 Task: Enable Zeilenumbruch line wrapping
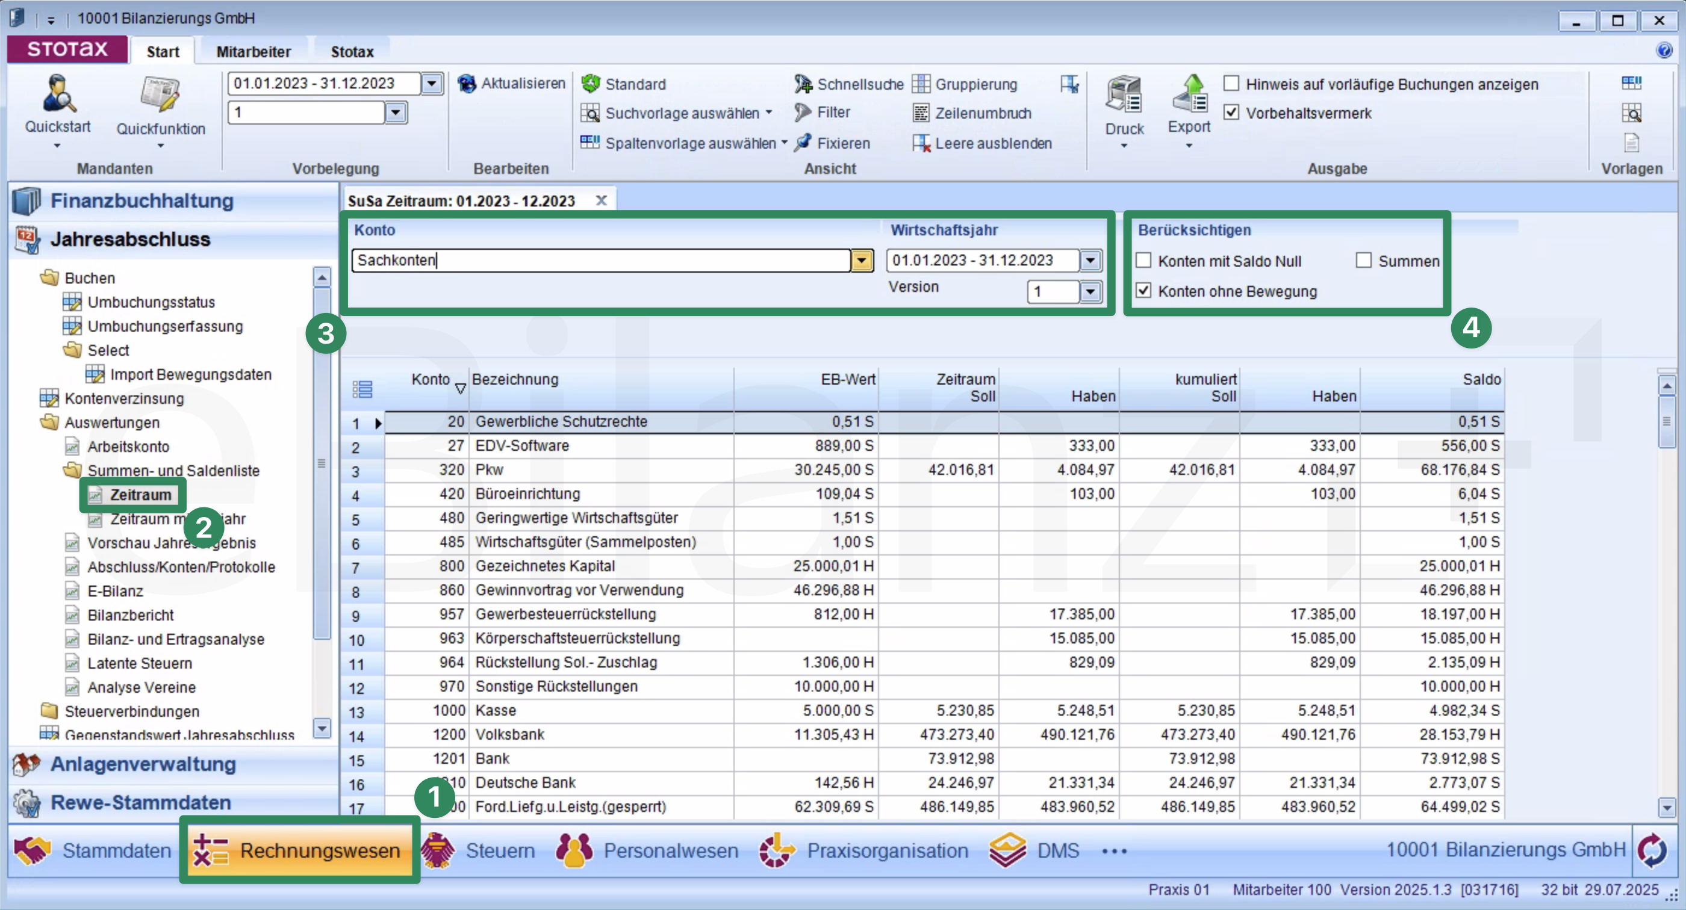[972, 113]
